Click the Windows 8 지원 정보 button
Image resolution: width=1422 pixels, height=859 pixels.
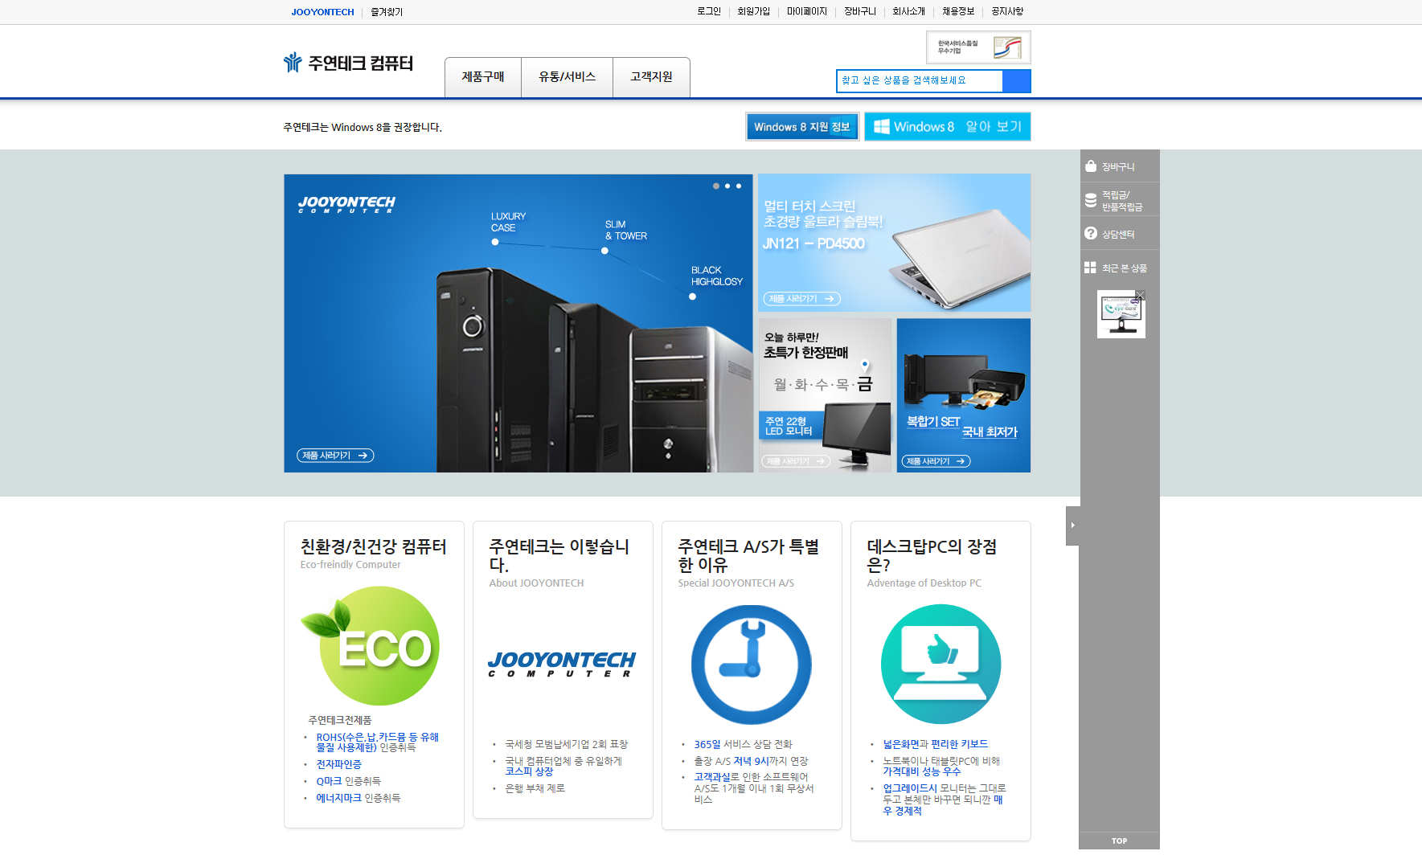[x=802, y=126]
